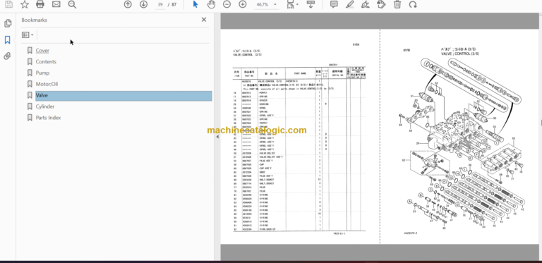Add a comment note
Viewport: 542px width, 263px height.
334,4
